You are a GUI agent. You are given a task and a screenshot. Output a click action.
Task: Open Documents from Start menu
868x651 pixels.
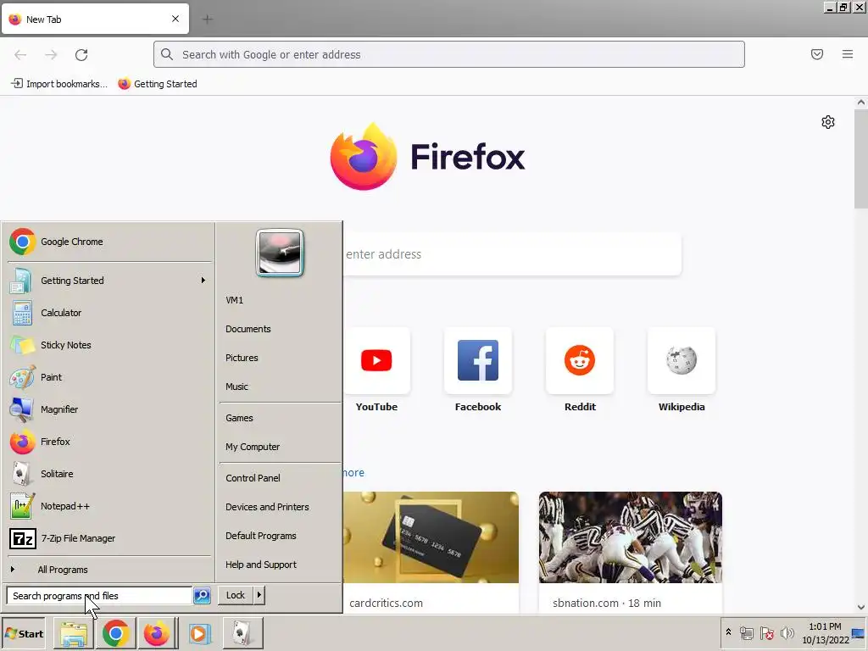[280, 329]
